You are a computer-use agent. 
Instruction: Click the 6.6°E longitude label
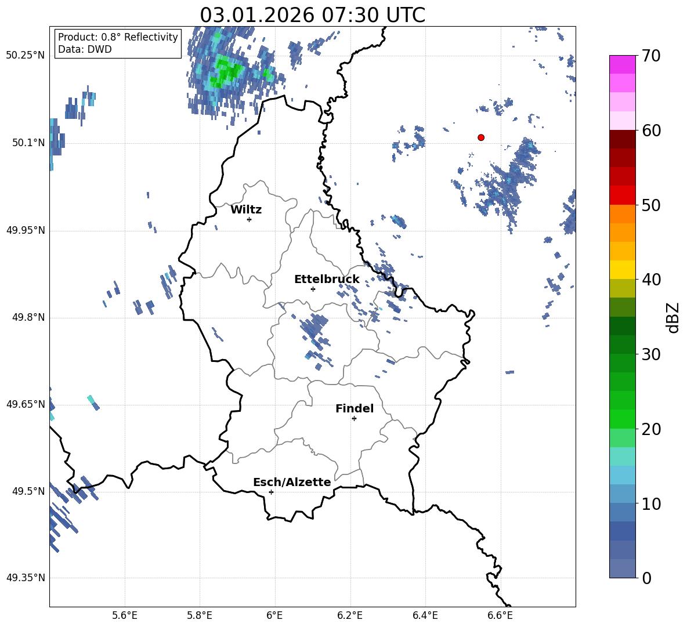(x=500, y=615)
